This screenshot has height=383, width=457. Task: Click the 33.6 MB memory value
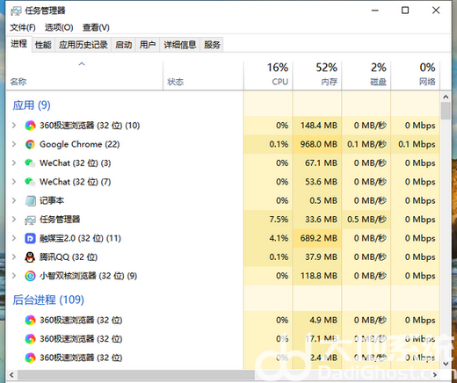click(x=321, y=220)
